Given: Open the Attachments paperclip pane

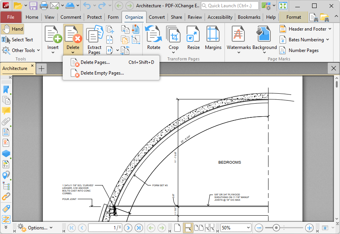Looking at the screenshot, I should click(6, 122).
